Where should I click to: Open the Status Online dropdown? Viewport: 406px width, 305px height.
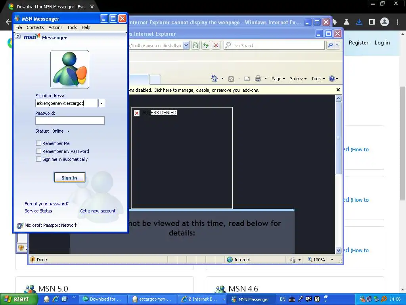click(61, 131)
